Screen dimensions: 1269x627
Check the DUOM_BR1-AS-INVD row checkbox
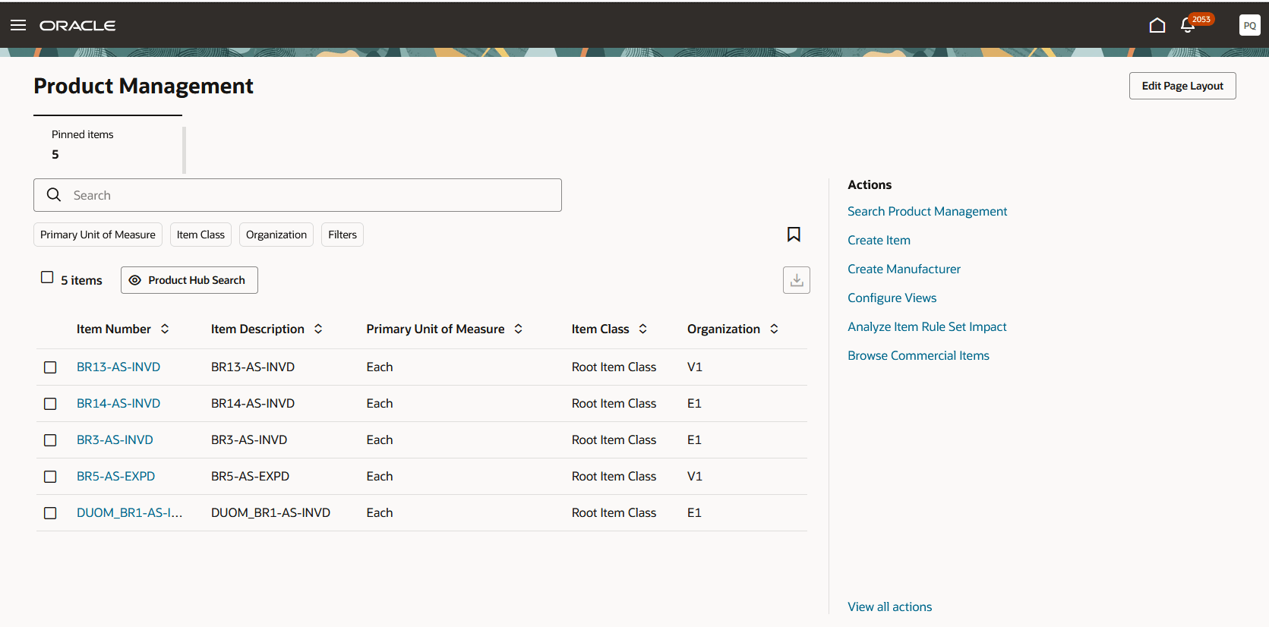[50, 513]
